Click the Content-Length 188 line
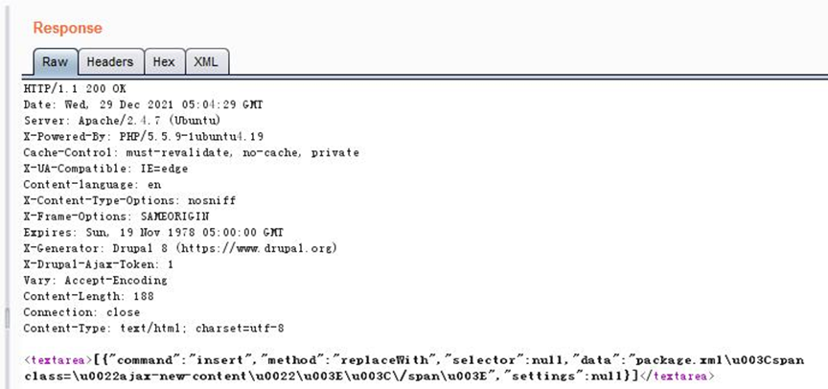828x389 pixels. [x=89, y=296]
